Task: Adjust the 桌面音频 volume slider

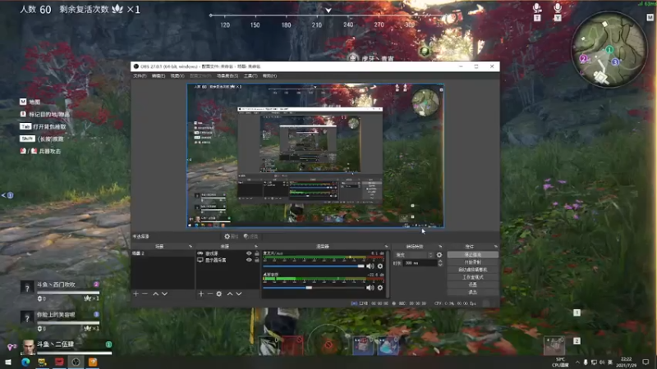Action: point(314,288)
